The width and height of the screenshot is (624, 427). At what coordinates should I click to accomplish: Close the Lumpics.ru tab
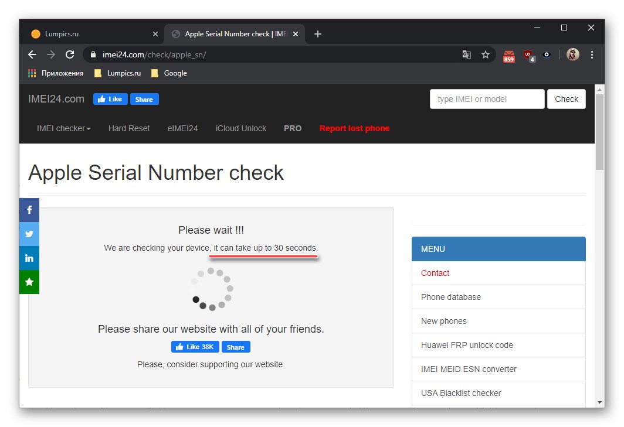155,34
